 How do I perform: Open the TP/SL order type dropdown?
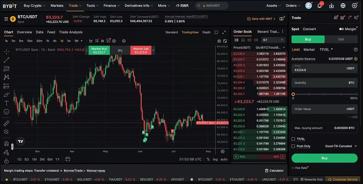point(326,50)
